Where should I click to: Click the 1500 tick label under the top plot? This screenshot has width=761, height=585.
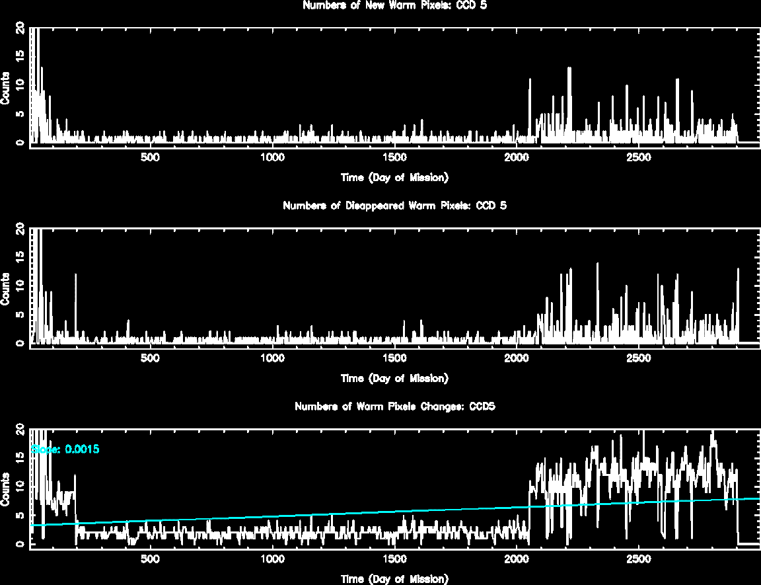pyautogui.click(x=394, y=157)
